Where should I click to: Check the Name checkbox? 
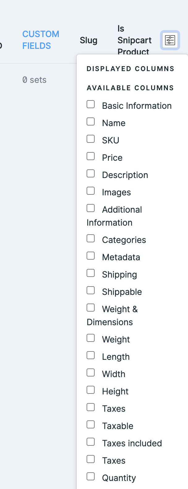91,121
